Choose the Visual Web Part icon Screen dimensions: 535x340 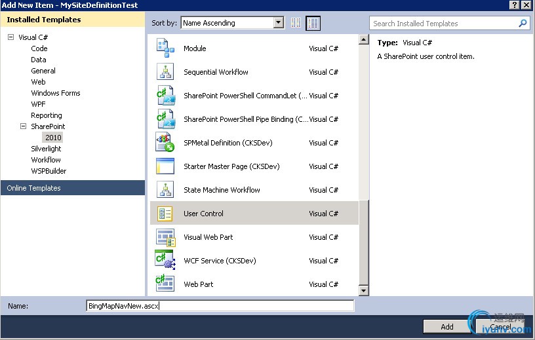pyautogui.click(x=165, y=237)
